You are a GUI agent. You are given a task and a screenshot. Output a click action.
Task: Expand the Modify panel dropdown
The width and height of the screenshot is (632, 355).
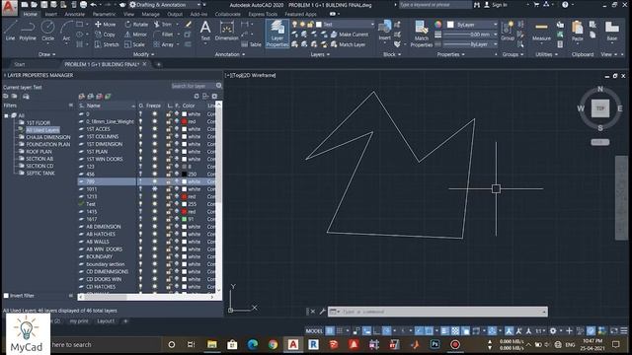(144, 54)
